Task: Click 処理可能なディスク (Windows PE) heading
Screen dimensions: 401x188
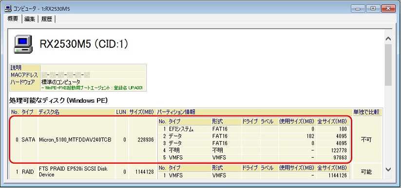Action: 58,101
